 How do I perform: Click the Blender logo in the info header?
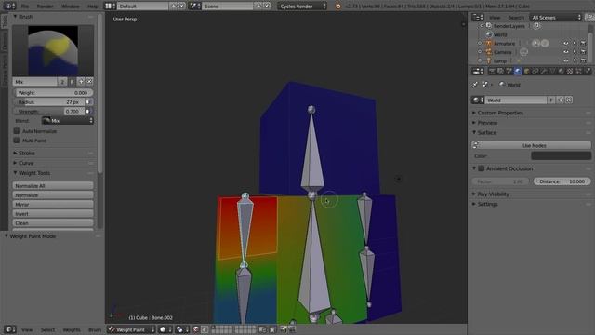pos(337,7)
